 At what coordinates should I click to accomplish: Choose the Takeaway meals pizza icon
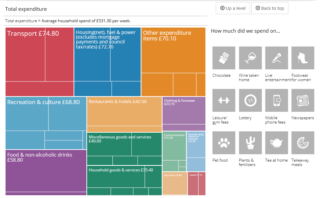pyautogui.click(x=303, y=143)
